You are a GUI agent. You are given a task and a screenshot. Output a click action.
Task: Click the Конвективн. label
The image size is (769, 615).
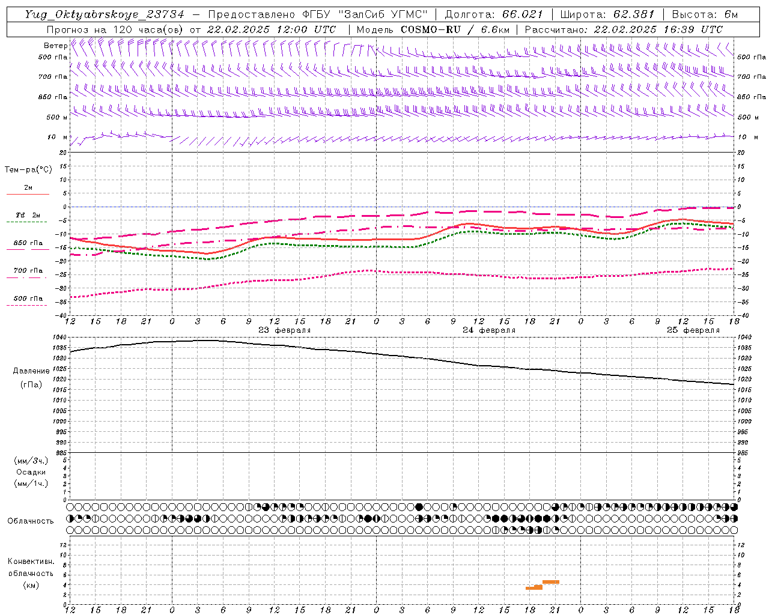point(31,562)
